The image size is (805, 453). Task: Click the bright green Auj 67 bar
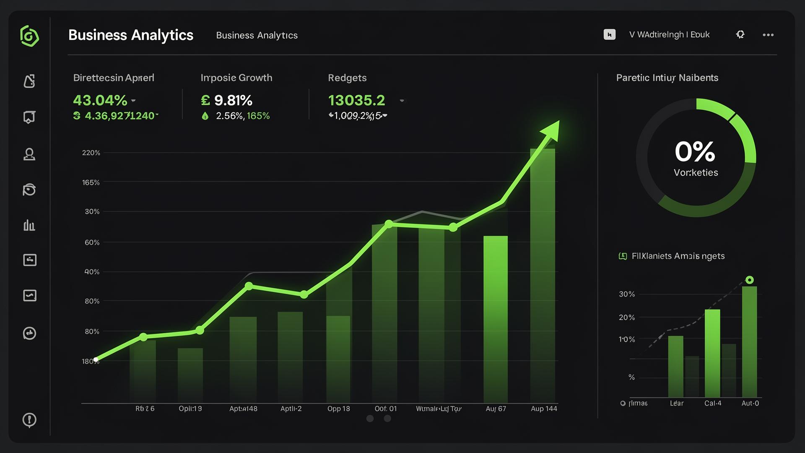point(496,319)
